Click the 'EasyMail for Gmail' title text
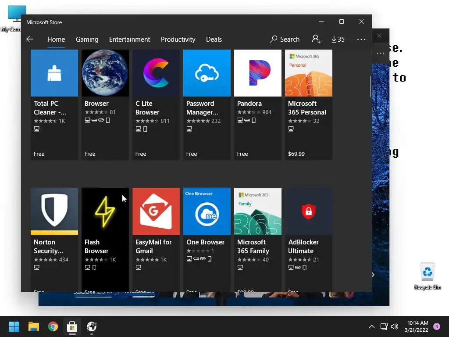The height and width of the screenshot is (337, 449). pos(153,247)
